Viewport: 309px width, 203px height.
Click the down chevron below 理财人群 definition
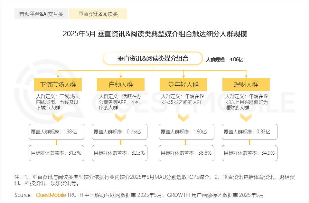tap(246, 118)
